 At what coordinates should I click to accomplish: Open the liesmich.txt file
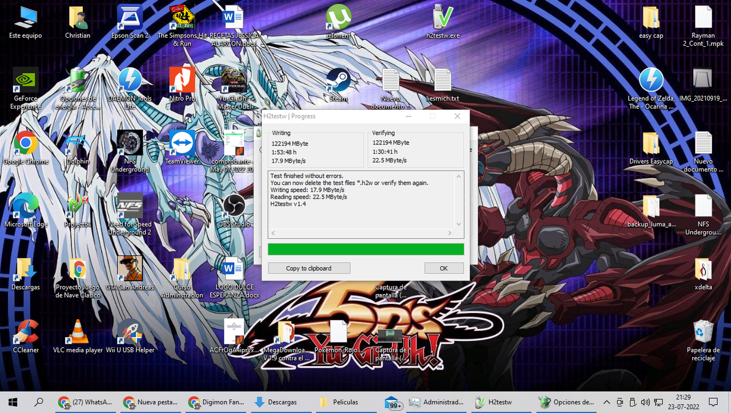443,86
